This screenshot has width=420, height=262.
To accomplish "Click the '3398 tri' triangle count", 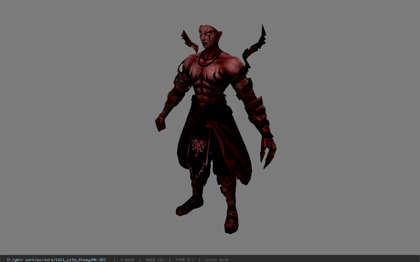I will pos(184,260).
